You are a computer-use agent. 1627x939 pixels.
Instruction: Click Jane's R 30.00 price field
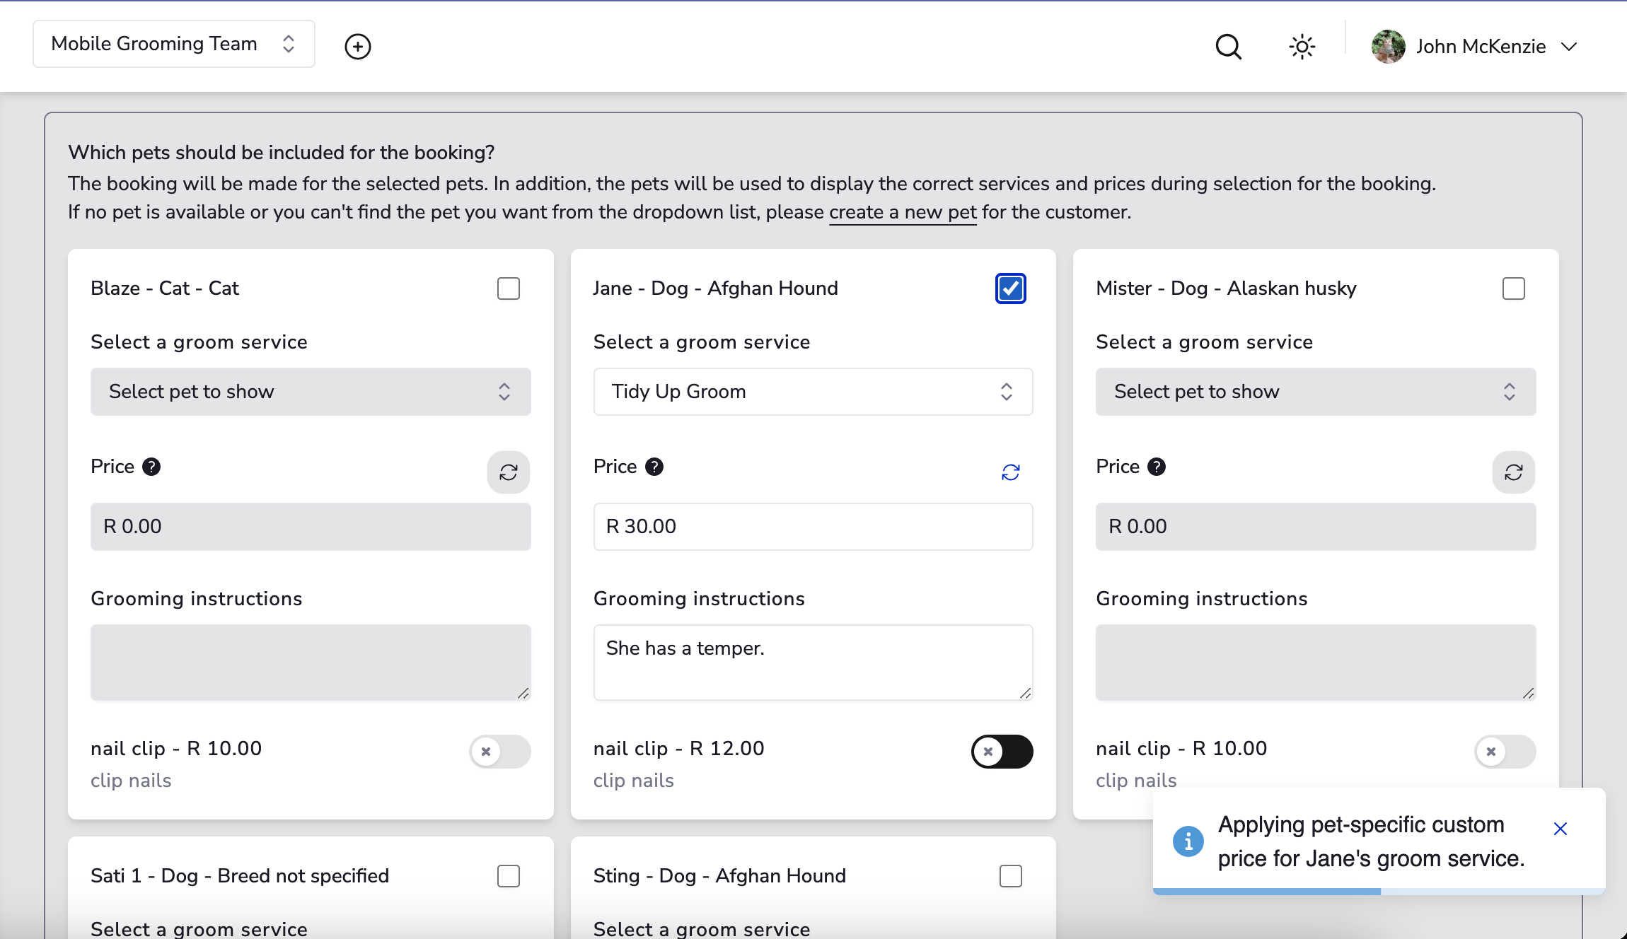tap(813, 527)
